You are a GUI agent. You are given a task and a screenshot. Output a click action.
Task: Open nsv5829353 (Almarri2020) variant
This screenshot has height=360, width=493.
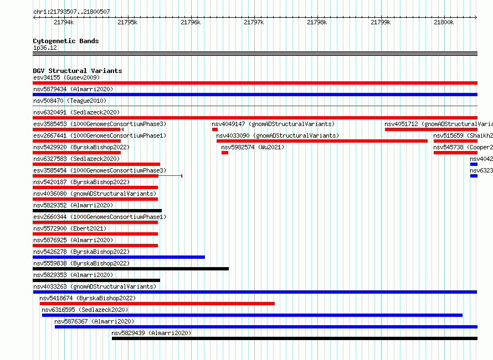pyautogui.click(x=73, y=275)
